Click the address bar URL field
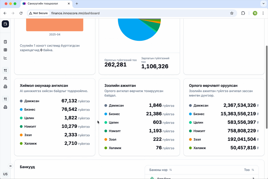 pyautogui.click(x=140, y=13)
